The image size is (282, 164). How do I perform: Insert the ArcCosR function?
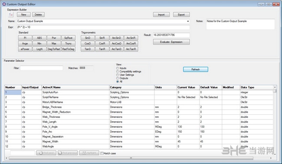tap(131, 44)
